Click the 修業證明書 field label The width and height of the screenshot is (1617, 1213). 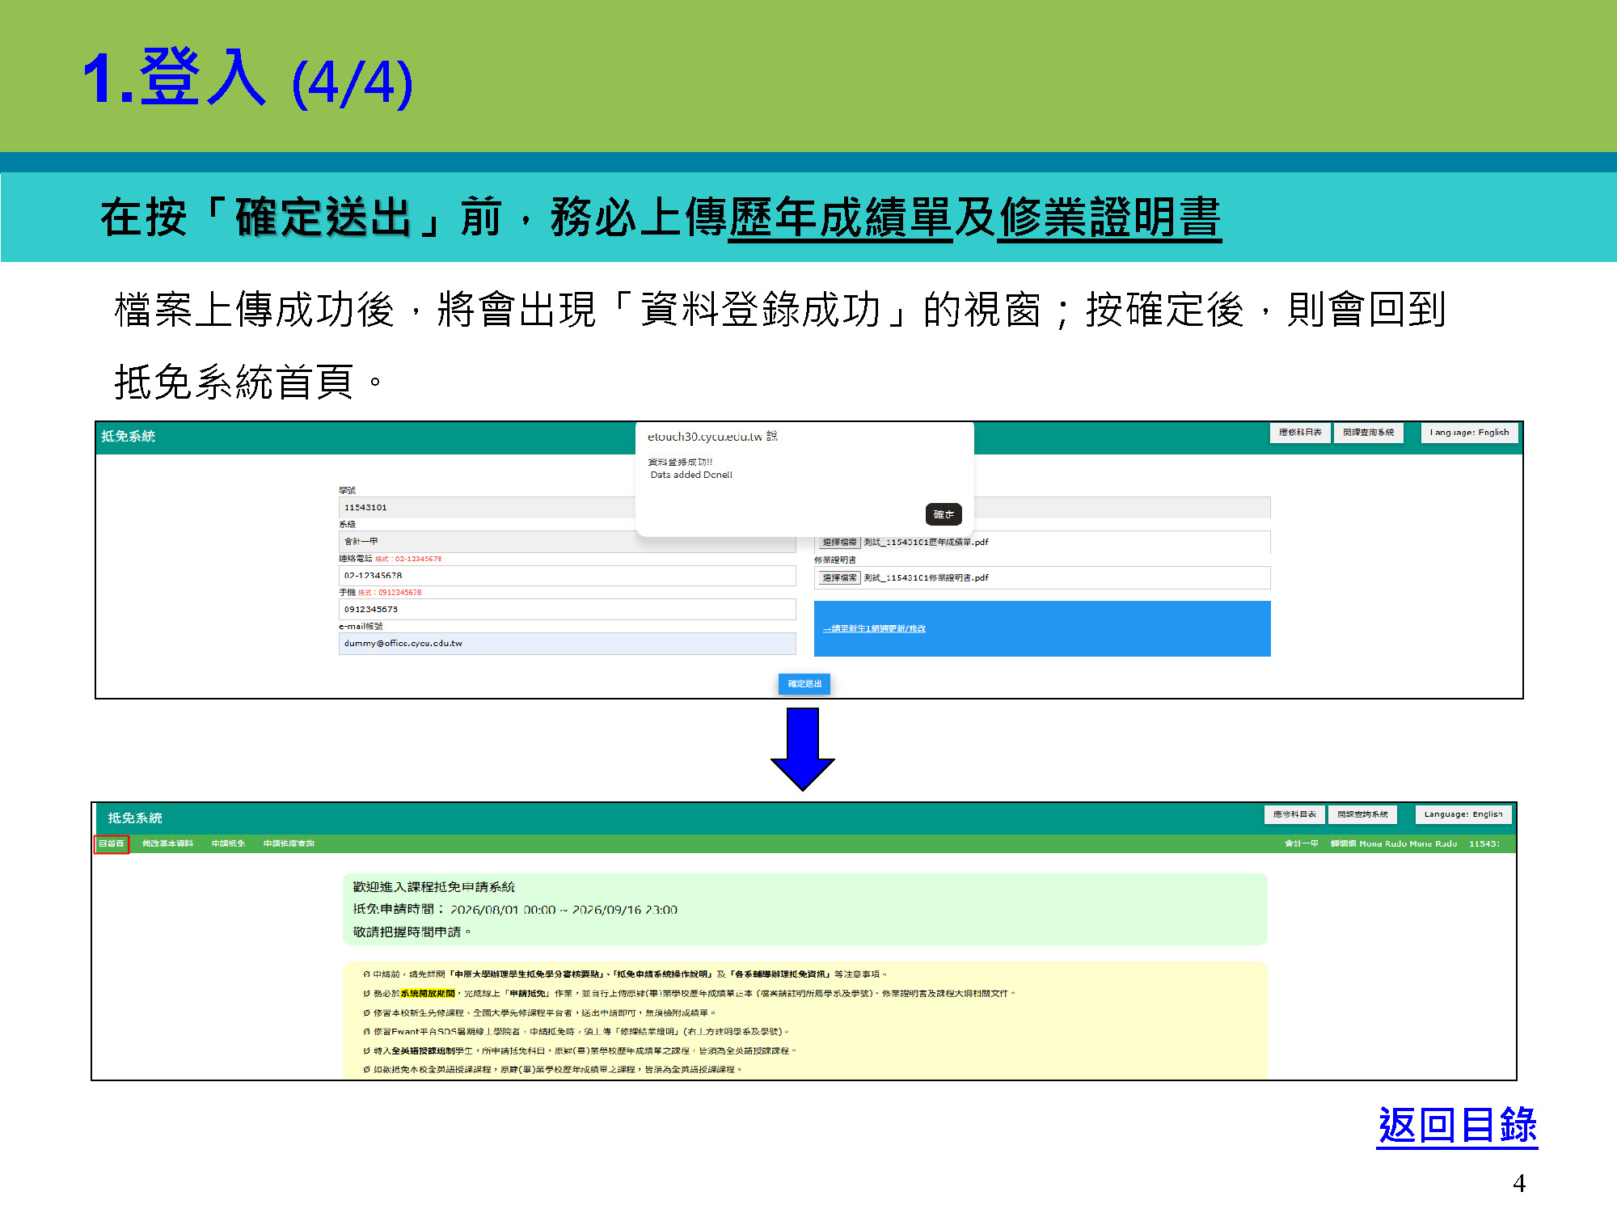coord(835,560)
